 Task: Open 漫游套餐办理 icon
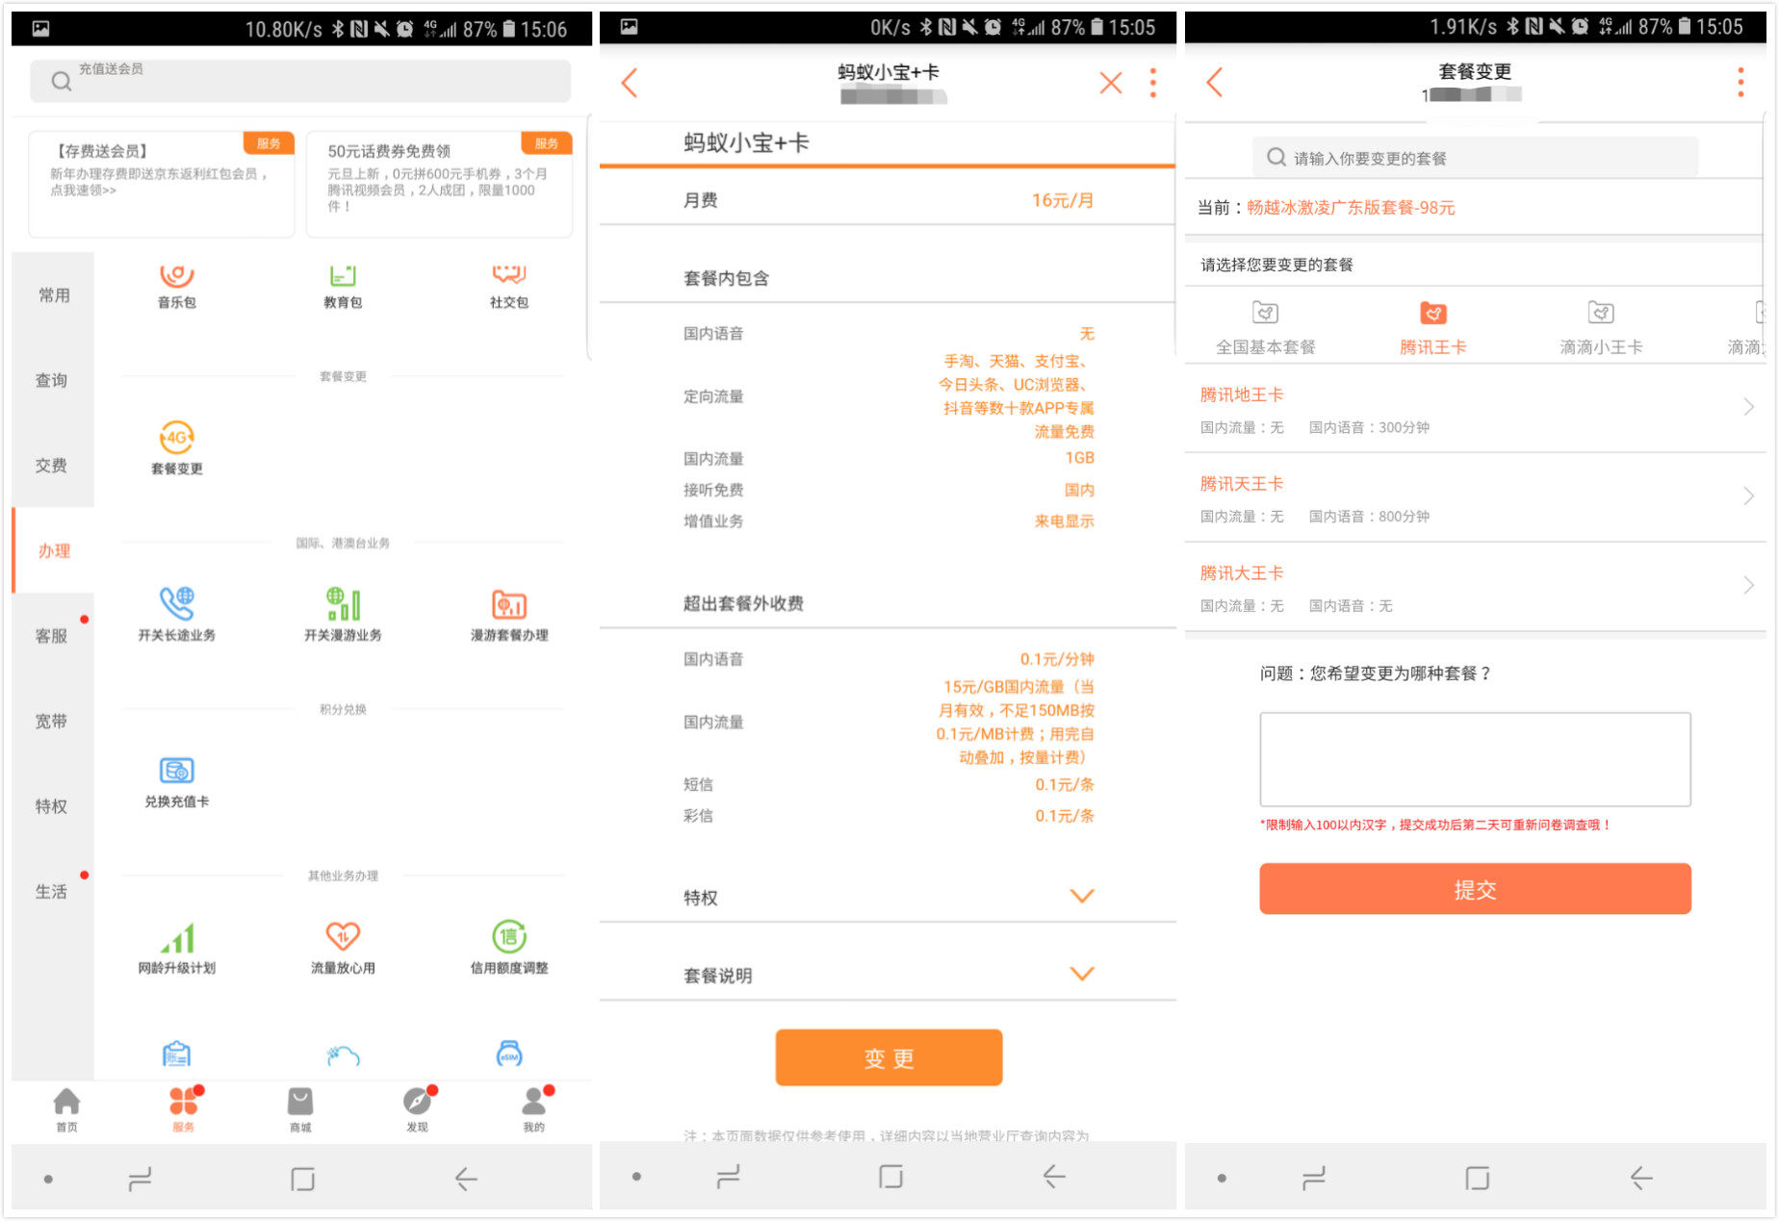pos(509,605)
